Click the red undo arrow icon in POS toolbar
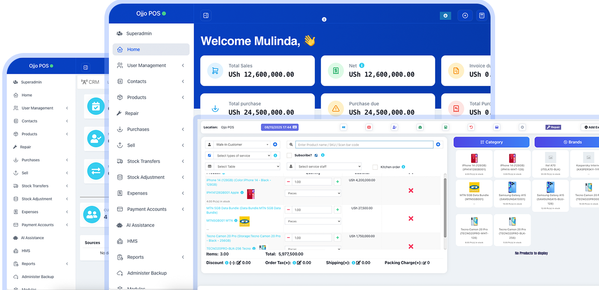The height and width of the screenshot is (290, 599). point(471,127)
